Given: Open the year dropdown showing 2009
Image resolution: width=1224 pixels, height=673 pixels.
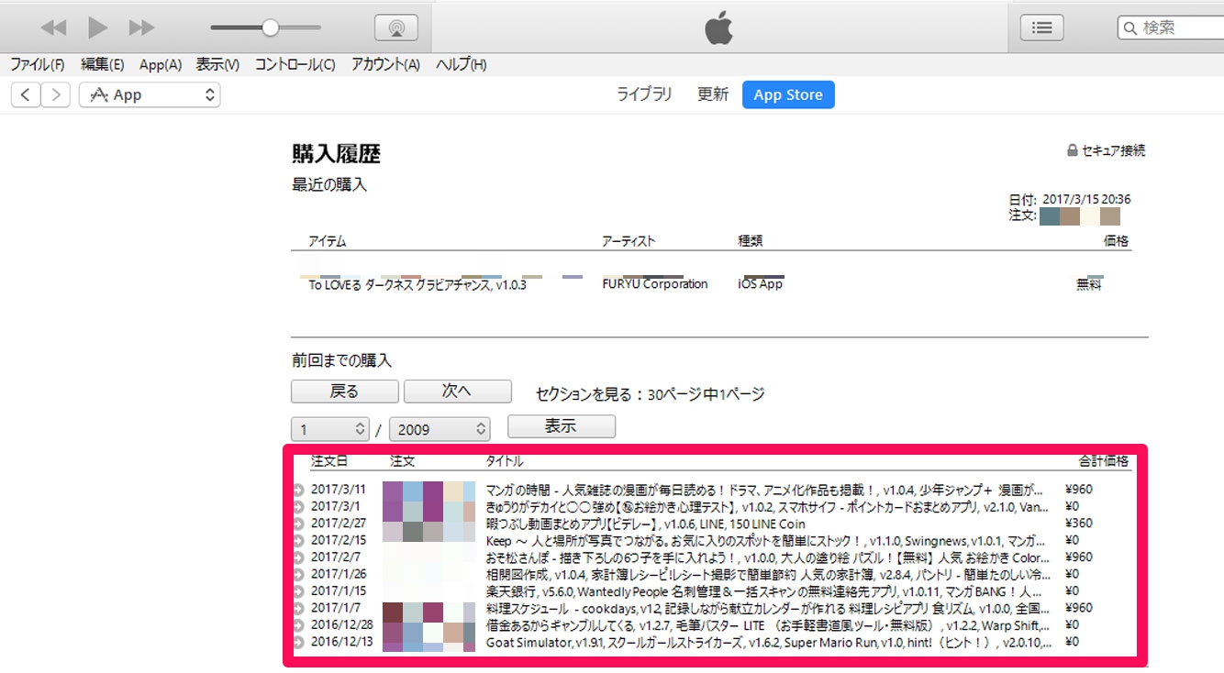Looking at the screenshot, I should tap(440, 429).
